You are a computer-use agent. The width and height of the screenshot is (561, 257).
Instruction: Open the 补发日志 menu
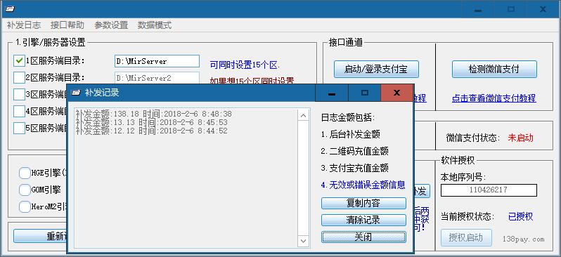tap(24, 25)
